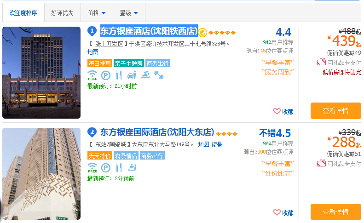Image resolution: width=364 pixels, height=223 pixels.
Task: Click gym dumbbell icon of first hotel
Action: click(159, 75)
